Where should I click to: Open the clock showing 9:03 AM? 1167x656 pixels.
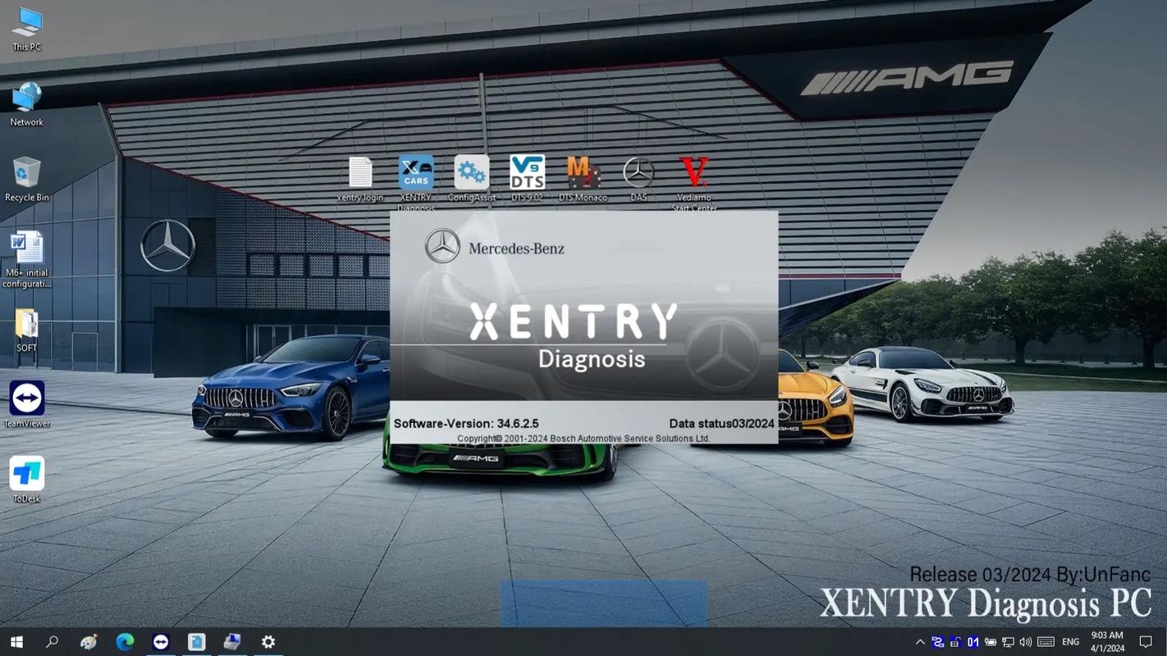pyautogui.click(x=1107, y=642)
